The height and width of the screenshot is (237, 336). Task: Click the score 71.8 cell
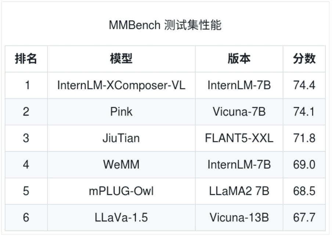304,138
